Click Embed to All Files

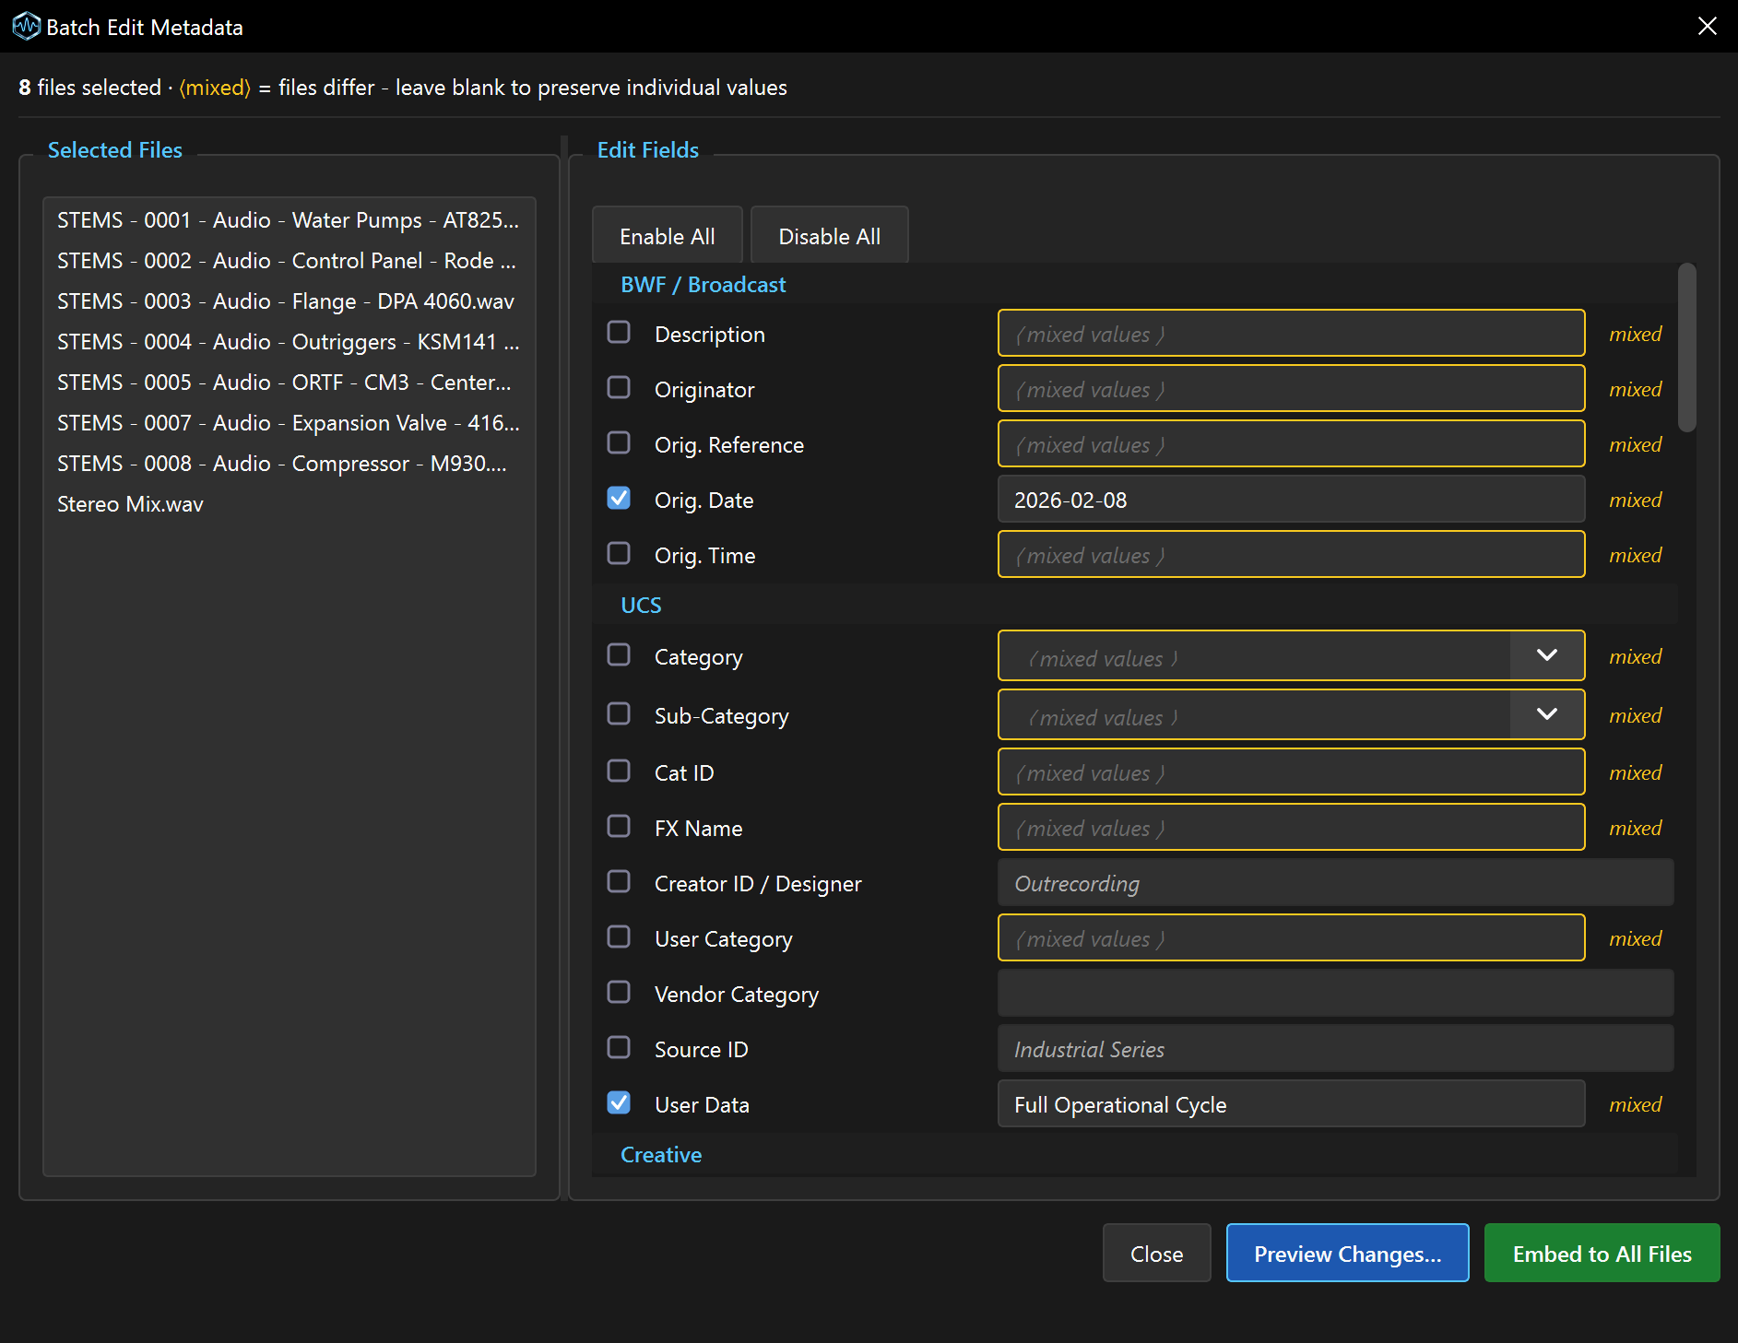[1602, 1254]
